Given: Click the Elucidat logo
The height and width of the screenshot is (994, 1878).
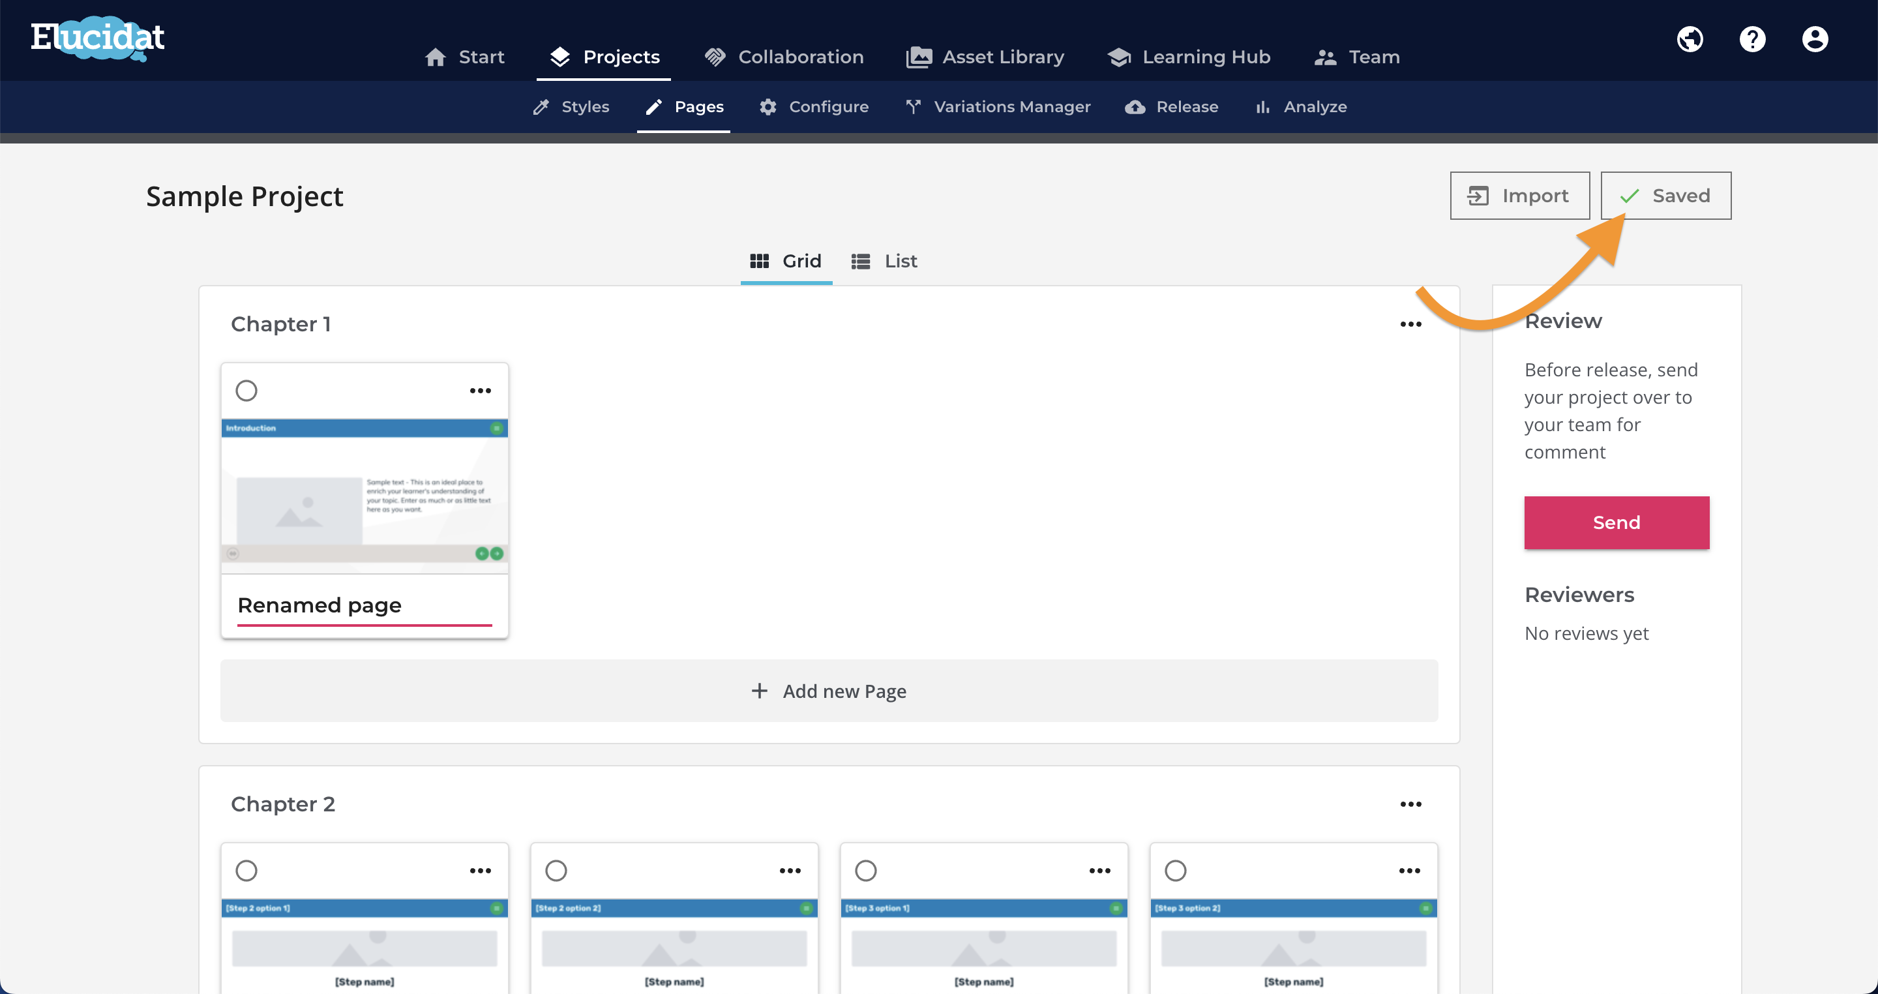Looking at the screenshot, I should pyautogui.click(x=98, y=38).
